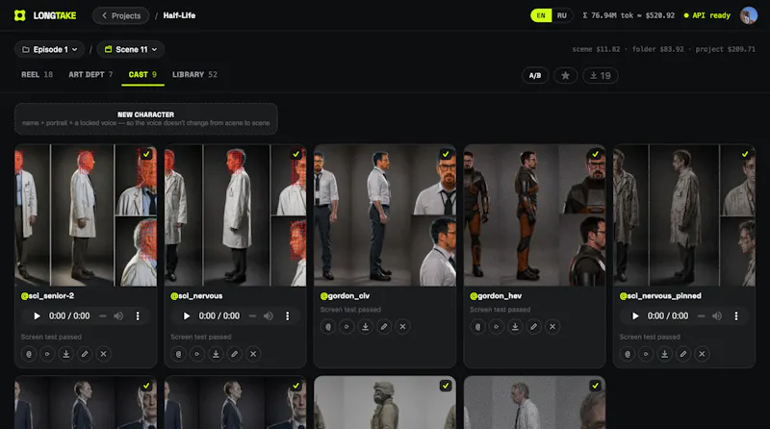
Task: Uncheck the gordon_hev card checkbox
Action: 595,154
